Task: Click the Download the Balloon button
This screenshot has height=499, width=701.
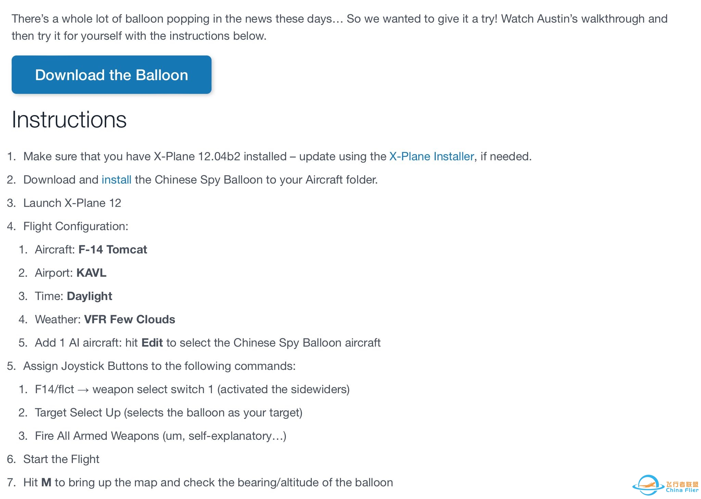Action: (x=112, y=75)
